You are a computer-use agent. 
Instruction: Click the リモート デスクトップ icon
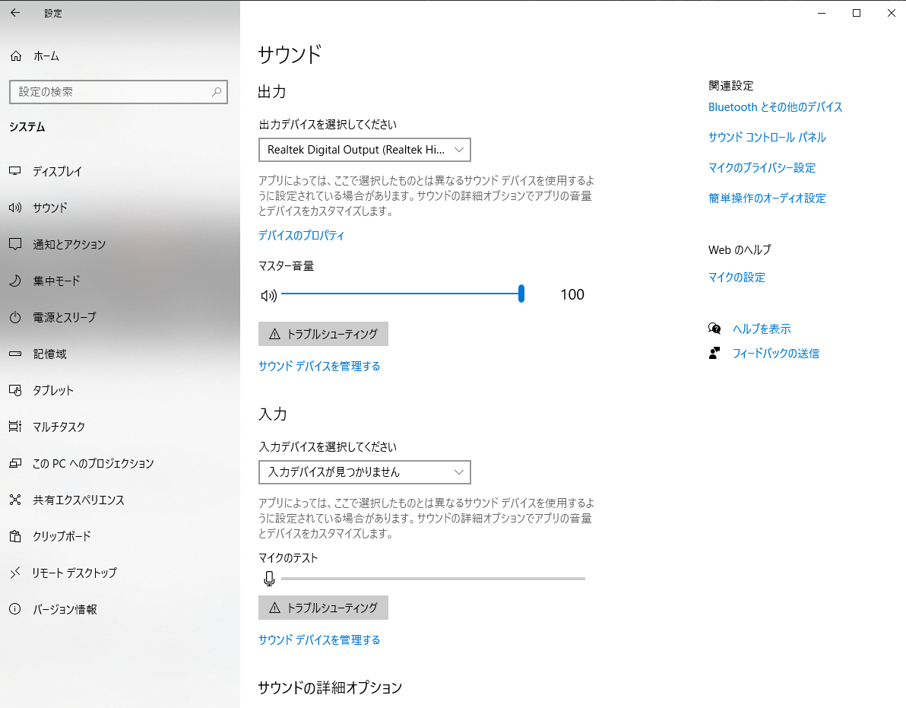(x=17, y=573)
